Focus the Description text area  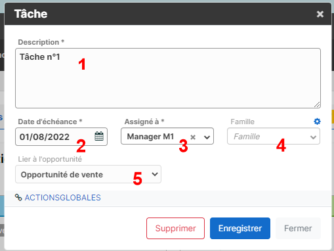[168, 78]
